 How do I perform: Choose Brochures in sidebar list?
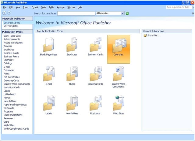pyautogui.click(x=9, y=50)
